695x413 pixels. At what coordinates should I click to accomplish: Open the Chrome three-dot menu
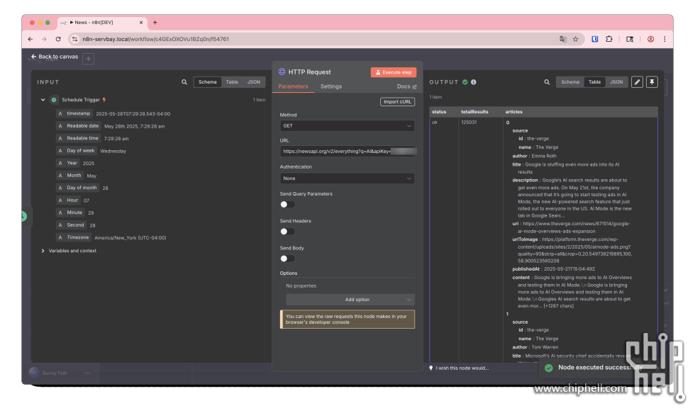coord(665,39)
